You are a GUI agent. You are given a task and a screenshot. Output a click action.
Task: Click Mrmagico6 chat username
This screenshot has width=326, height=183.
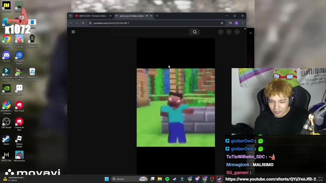pos(238,165)
